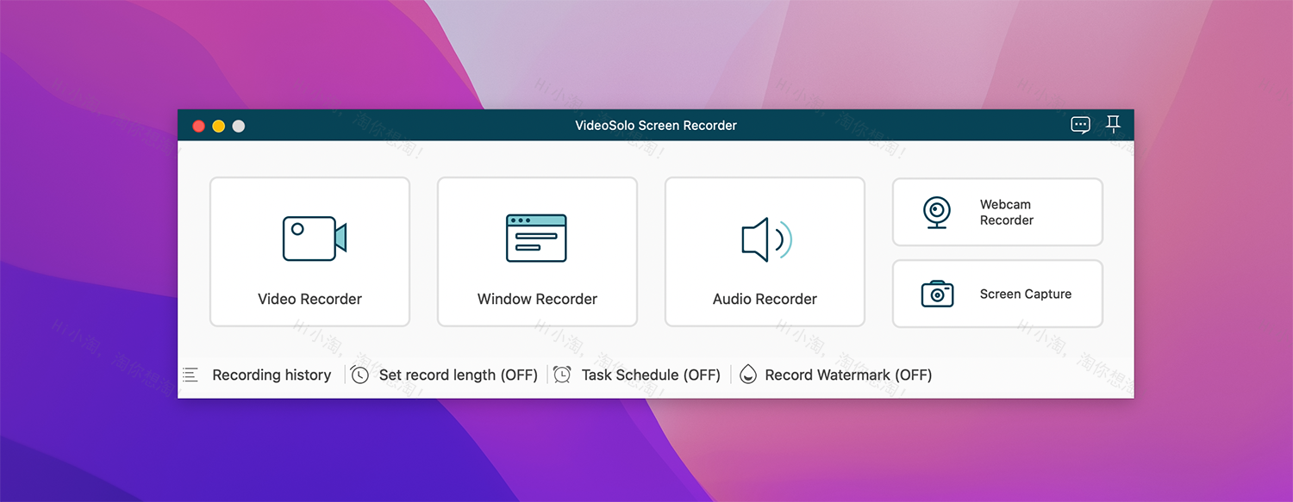
Task: Open the Video Recorder tool
Action: point(309,251)
